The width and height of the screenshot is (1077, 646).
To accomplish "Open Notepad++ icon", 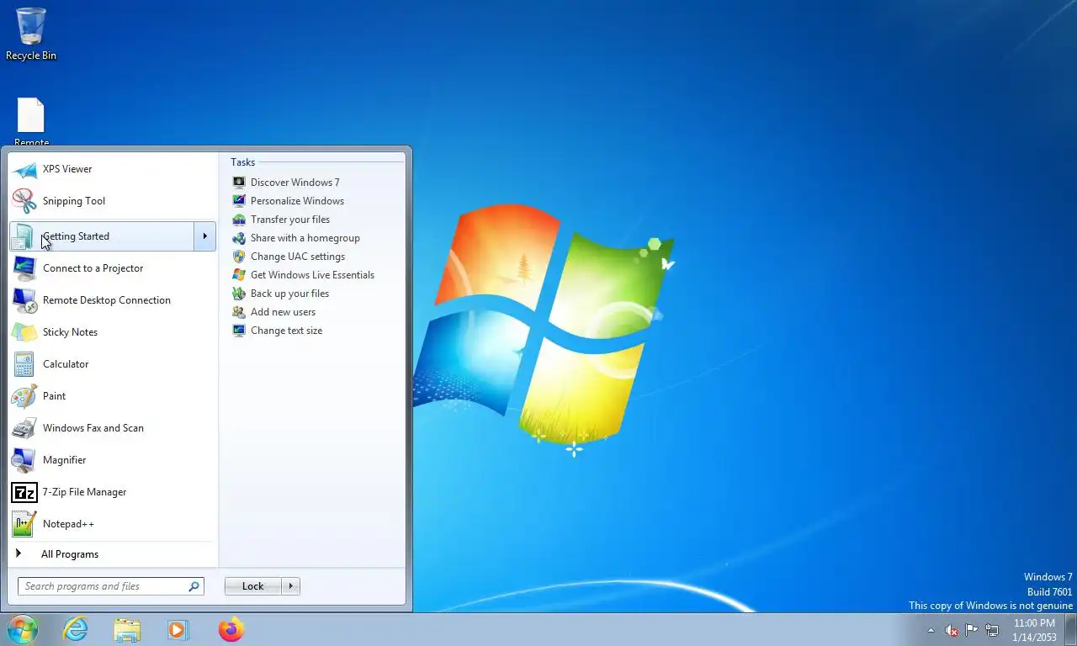I will (x=24, y=524).
